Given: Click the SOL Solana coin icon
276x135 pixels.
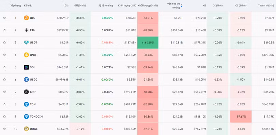Looking at the screenshot, I should [26, 67].
